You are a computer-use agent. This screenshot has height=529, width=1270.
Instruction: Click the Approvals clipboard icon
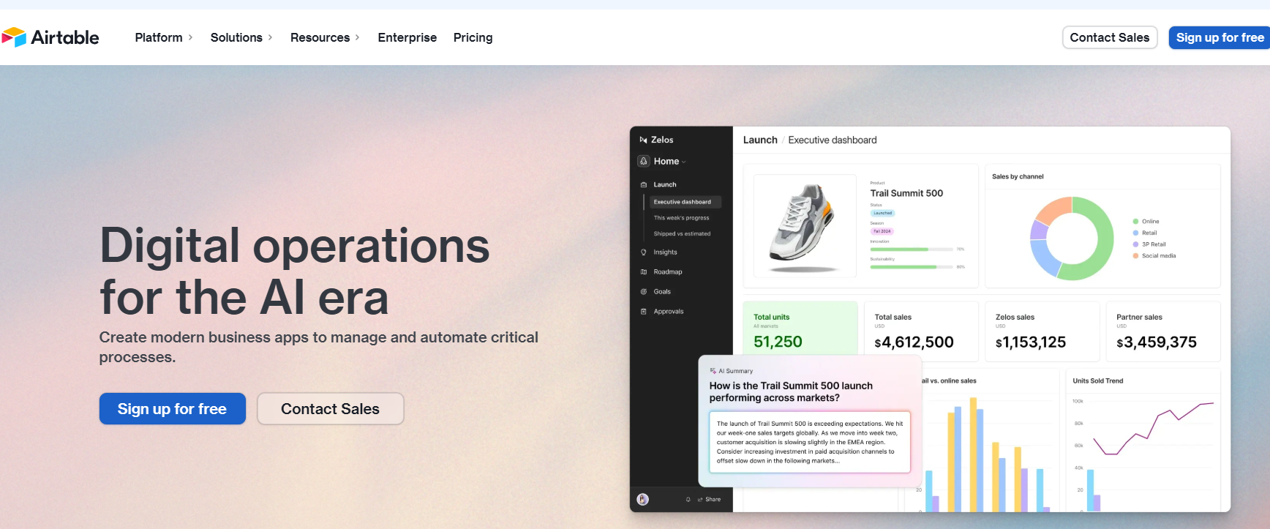(x=644, y=311)
